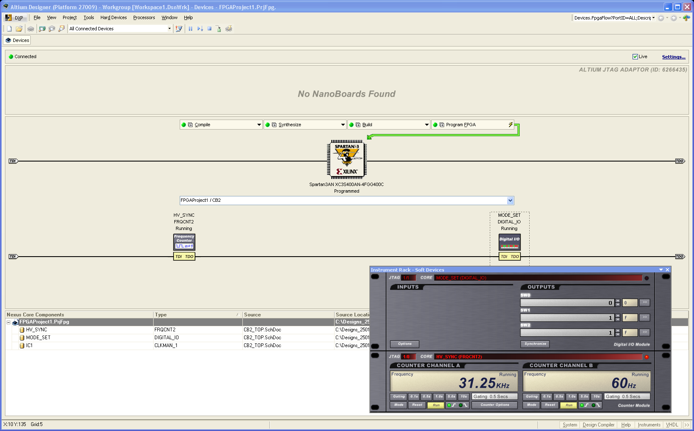
Task: Toggle falling edge for Counter Channel A
Action: (x=463, y=405)
